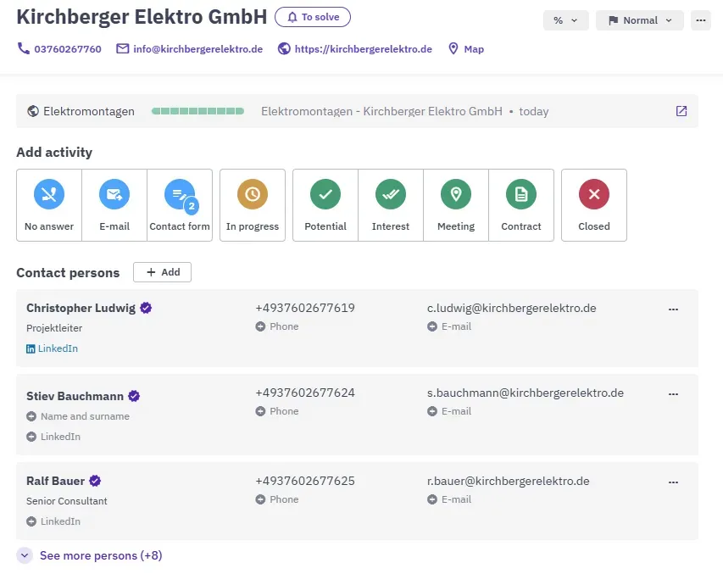This screenshot has height=574, width=723.
Task: Add another phone for Christopher Ludwig
Action: (277, 326)
